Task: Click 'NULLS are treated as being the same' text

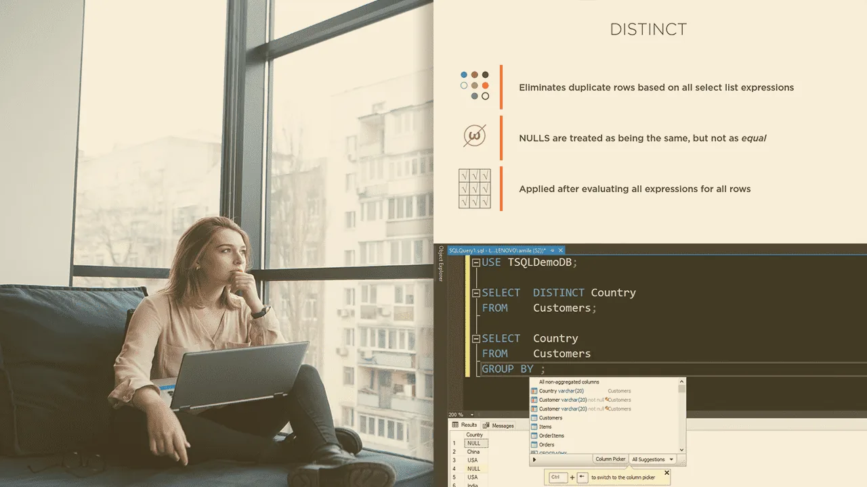Action: pos(643,138)
